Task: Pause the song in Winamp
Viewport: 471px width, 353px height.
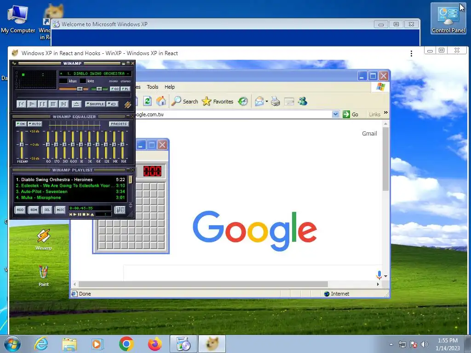Action: pos(42,104)
